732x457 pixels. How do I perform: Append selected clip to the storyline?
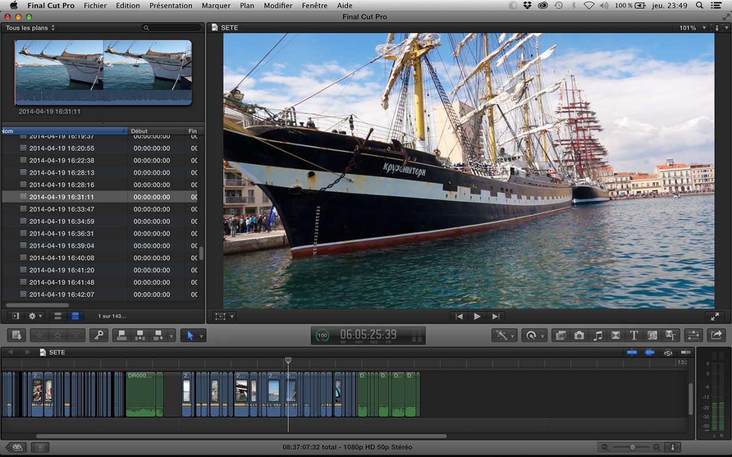[x=158, y=335]
